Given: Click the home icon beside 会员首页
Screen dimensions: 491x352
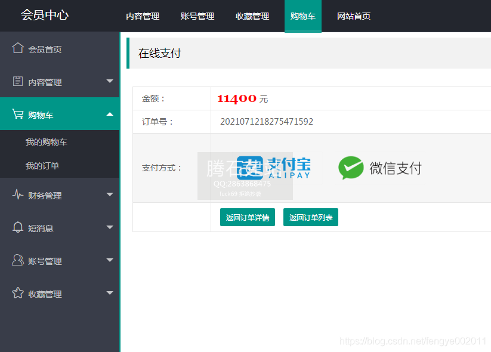Looking at the screenshot, I should [18, 48].
